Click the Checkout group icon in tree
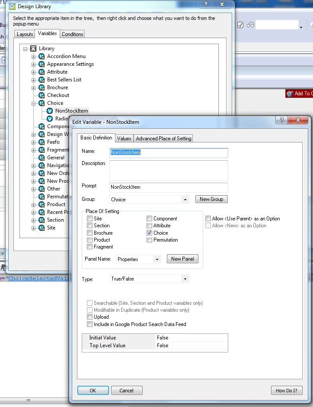Screen dimensions: 313x407 click(42, 95)
